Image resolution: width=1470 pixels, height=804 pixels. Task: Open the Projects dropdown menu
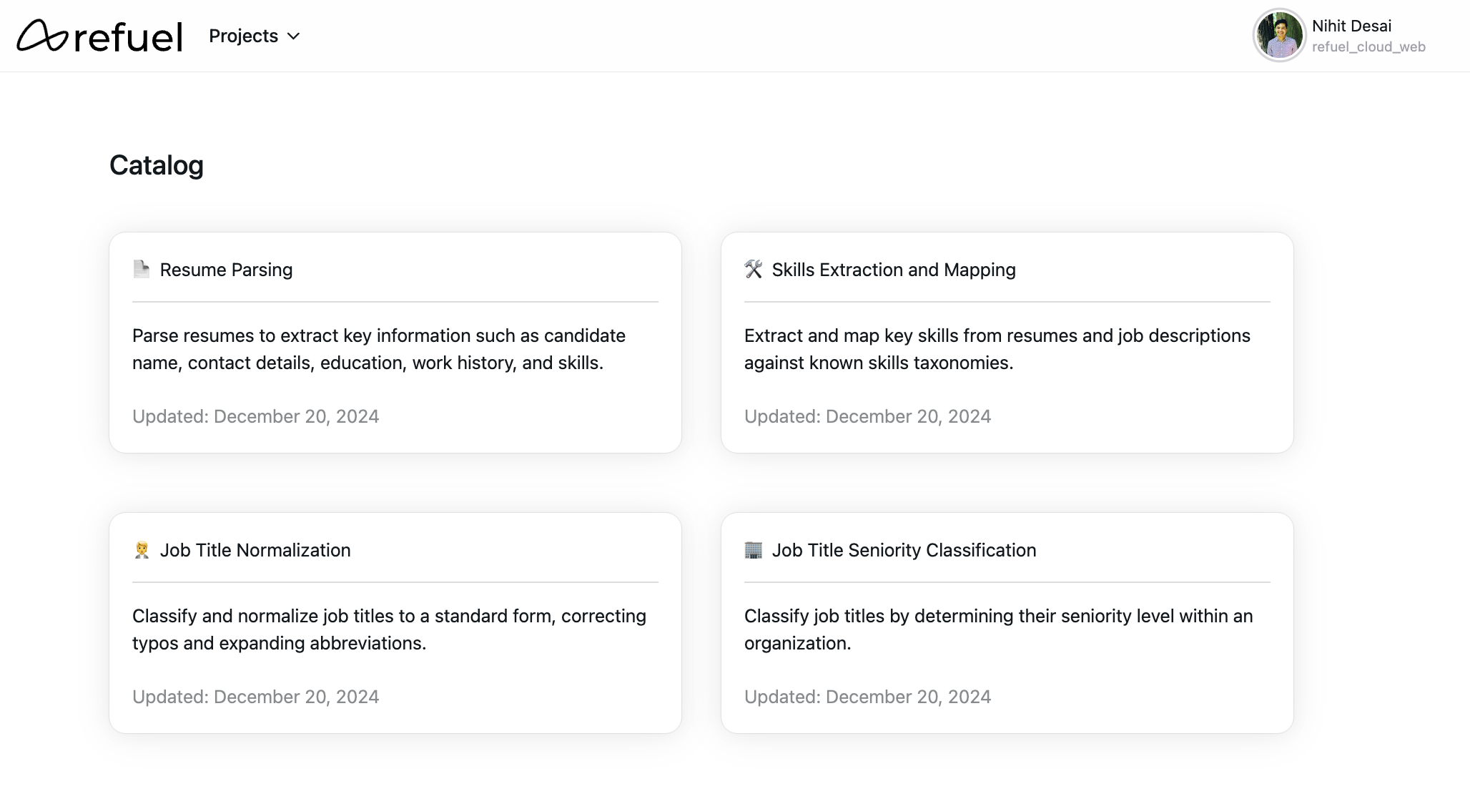[243, 36]
